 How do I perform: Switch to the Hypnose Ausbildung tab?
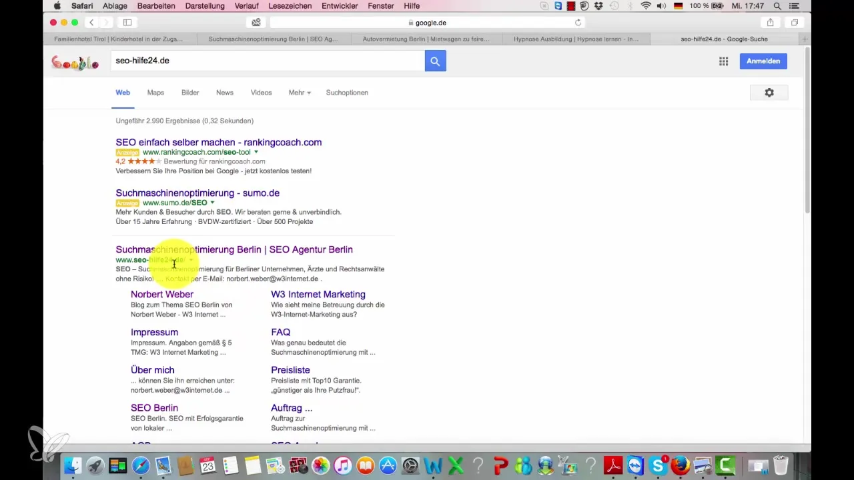tap(576, 39)
